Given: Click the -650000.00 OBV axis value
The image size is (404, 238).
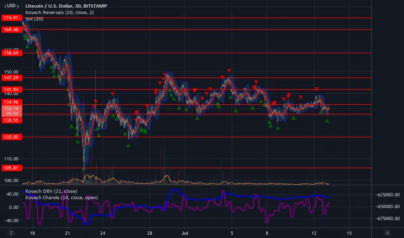Looking at the screenshot, I should point(387,206).
